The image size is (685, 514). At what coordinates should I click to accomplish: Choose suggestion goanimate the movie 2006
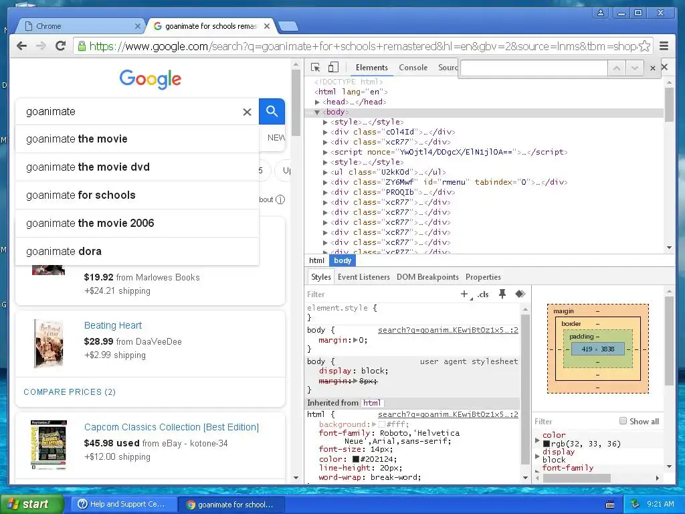point(137,224)
